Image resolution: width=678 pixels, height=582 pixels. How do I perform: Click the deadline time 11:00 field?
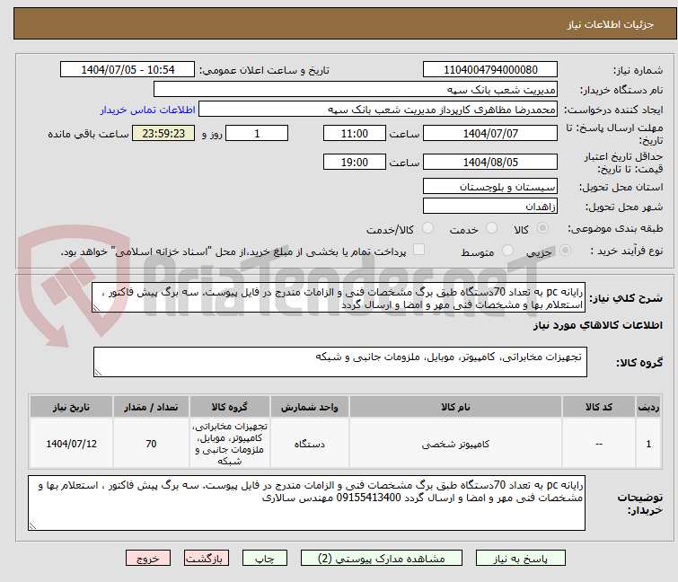point(355,133)
